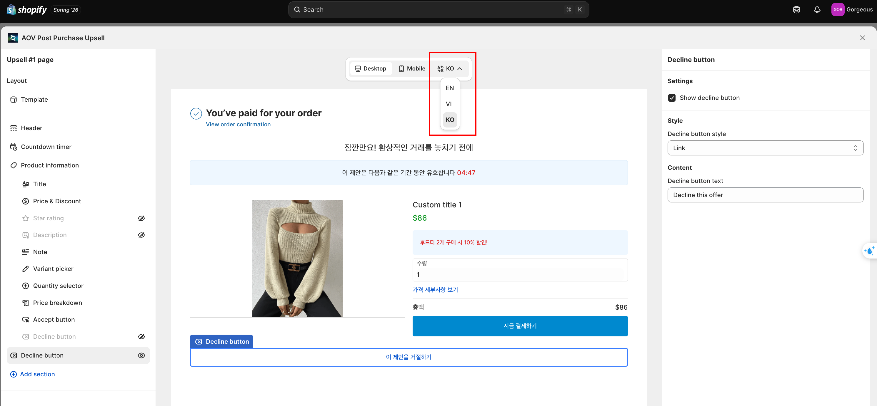Select the Countdown timer section

(x=78, y=147)
